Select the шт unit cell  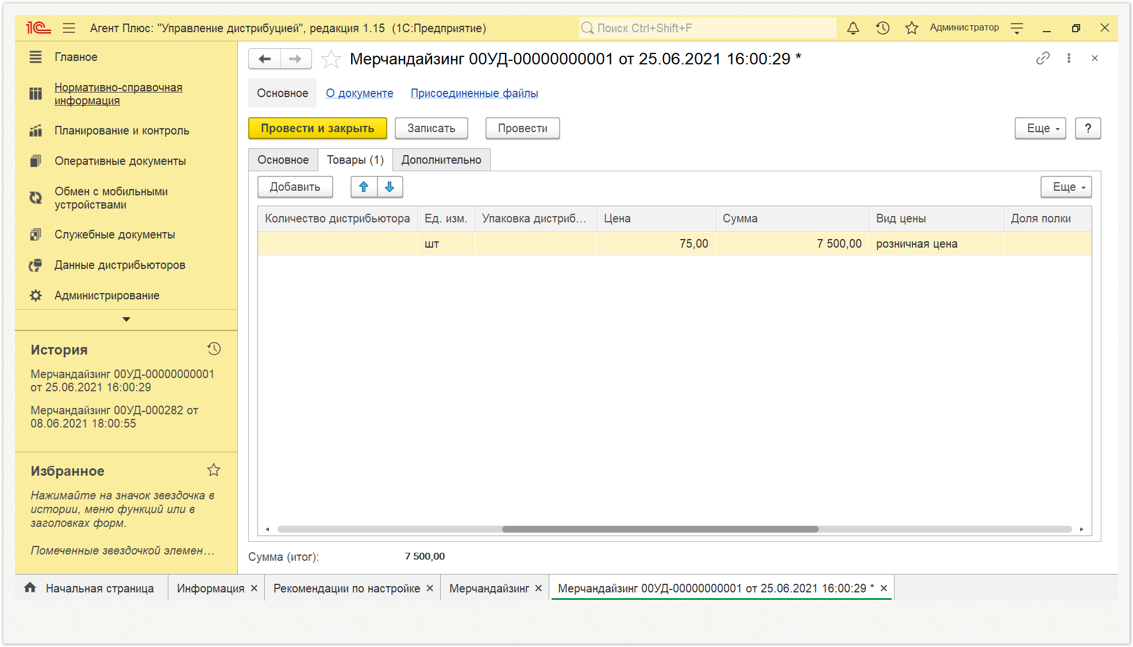446,244
